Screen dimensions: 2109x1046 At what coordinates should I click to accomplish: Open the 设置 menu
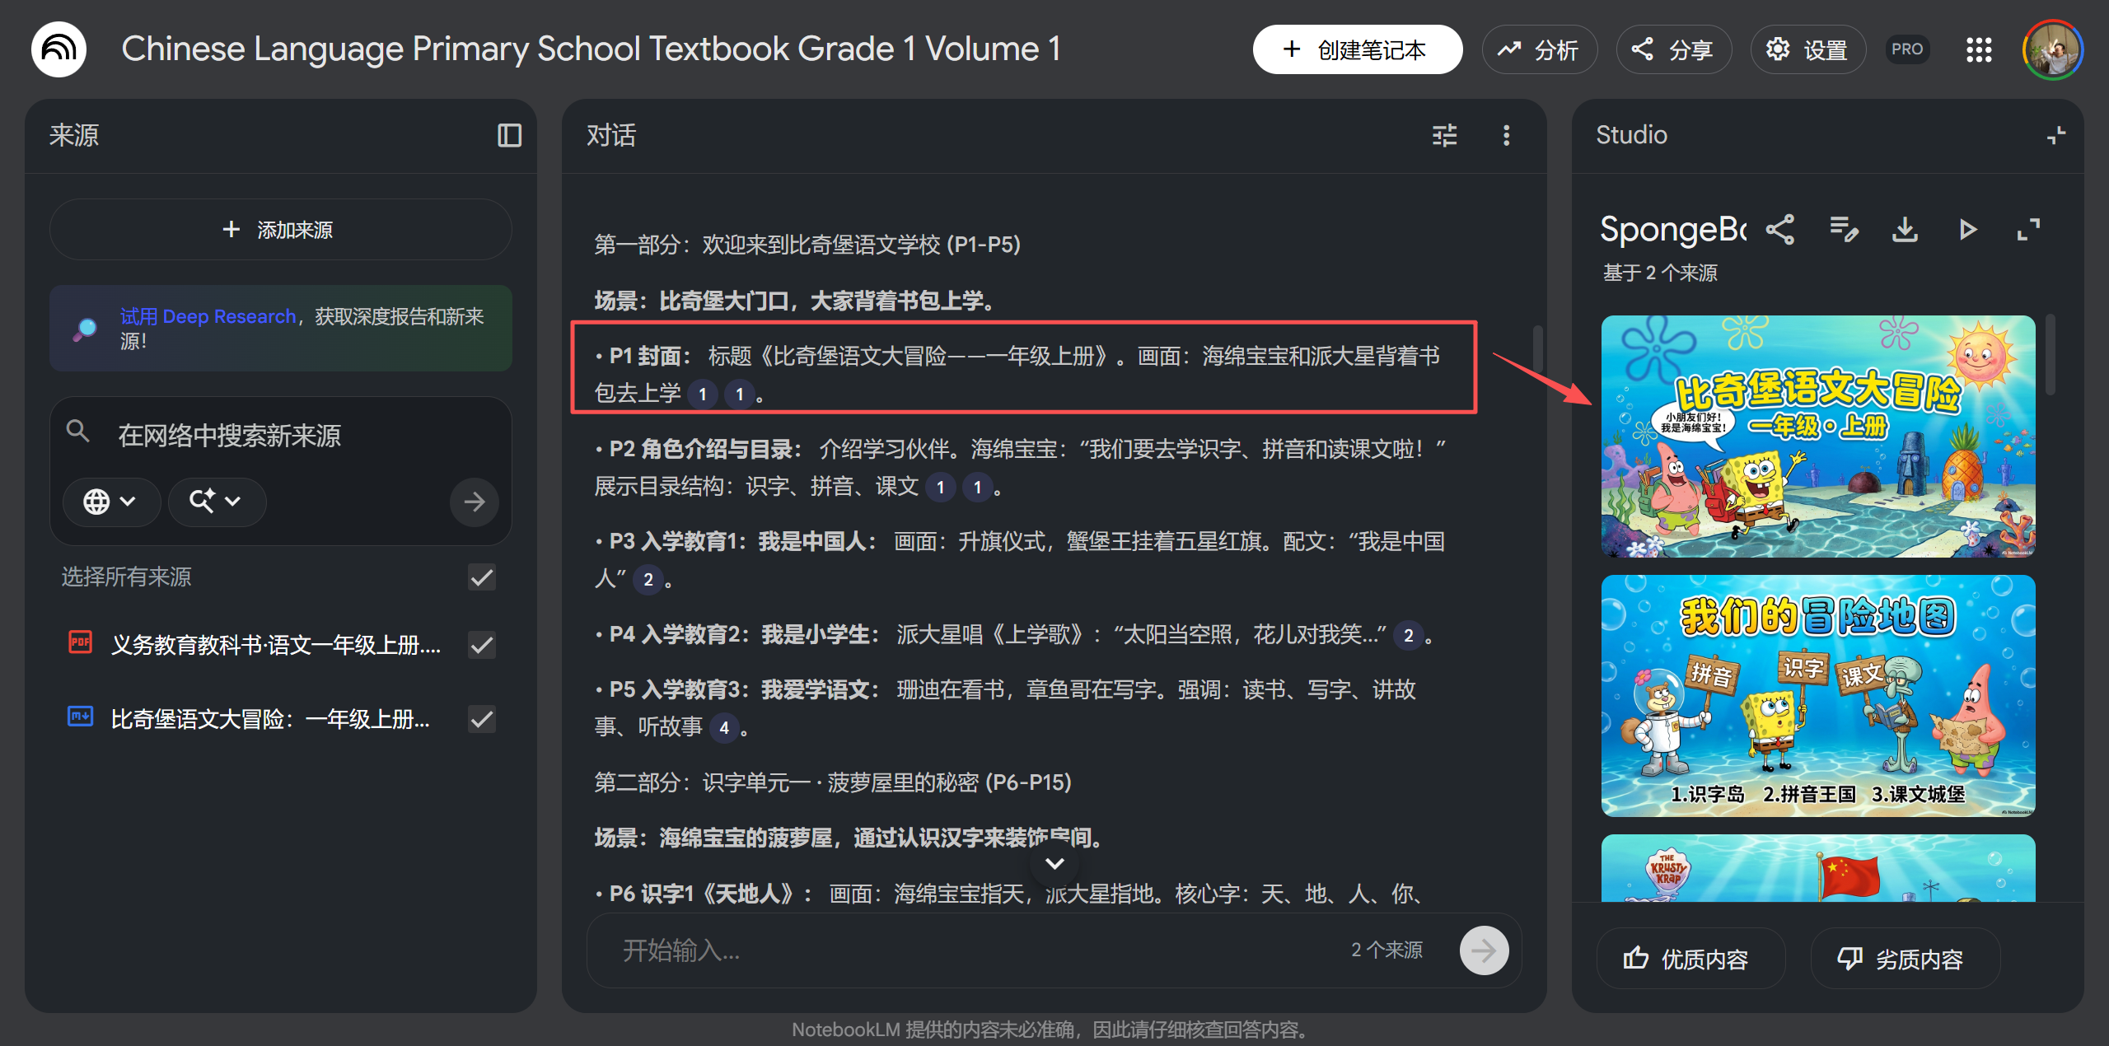coord(1807,49)
